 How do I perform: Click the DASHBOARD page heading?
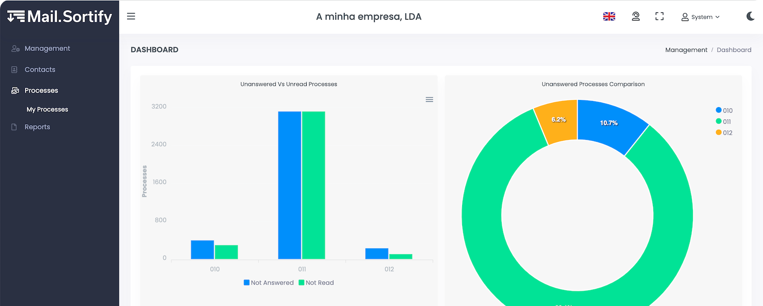(x=155, y=49)
